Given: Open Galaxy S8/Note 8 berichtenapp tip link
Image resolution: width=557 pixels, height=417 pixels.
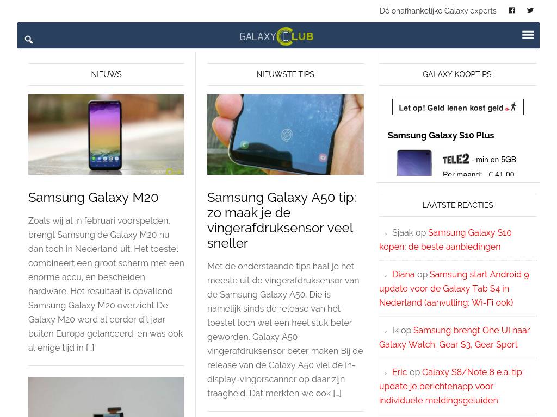Looking at the screenshot, I should pos(451,386).
